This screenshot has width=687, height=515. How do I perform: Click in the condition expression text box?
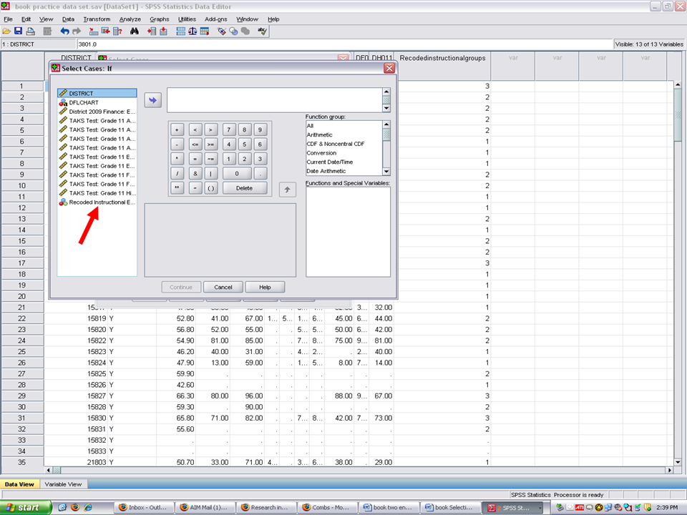point(273,100)
